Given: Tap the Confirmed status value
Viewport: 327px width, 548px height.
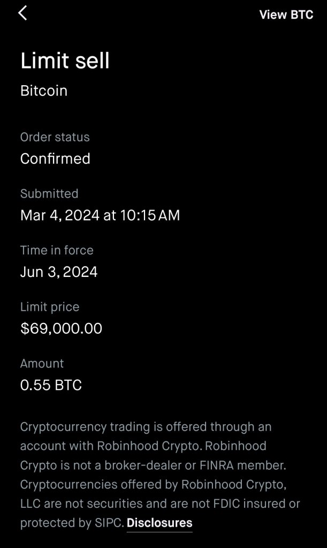Looking at the screenshot, I should click(x=55, y=159).
